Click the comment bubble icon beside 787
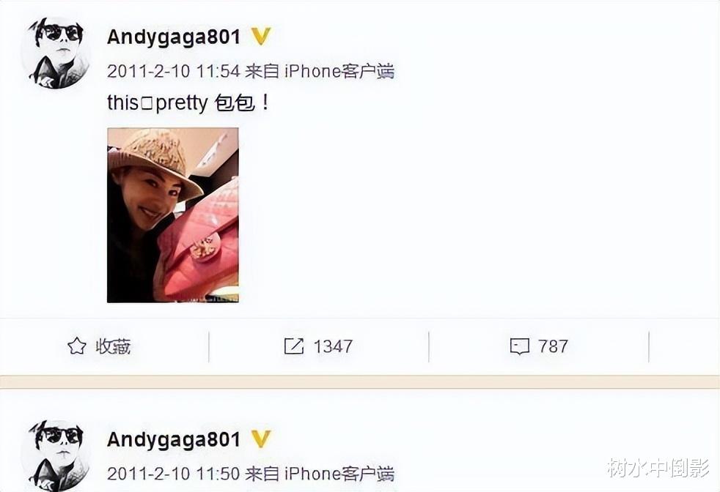Viewport: 720px width, 492px height. click(519, 346)
